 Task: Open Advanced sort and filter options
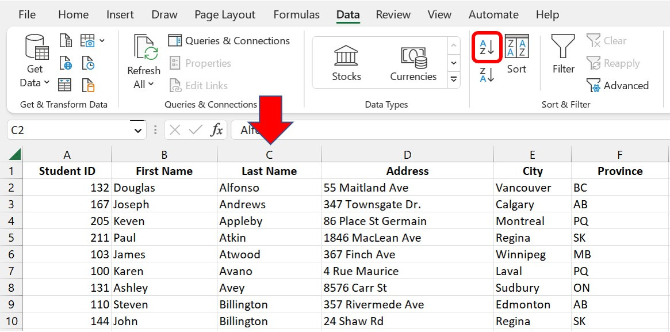point(617,85)
